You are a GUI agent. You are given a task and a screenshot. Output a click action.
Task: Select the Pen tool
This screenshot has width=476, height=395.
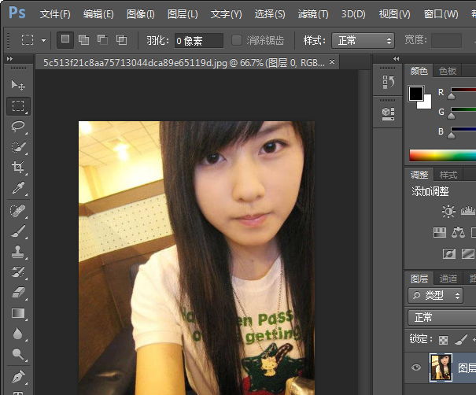18,377
